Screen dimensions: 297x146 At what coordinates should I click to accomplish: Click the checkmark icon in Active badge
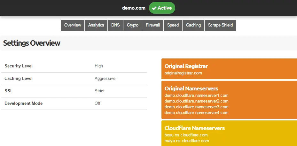point(154,8)
